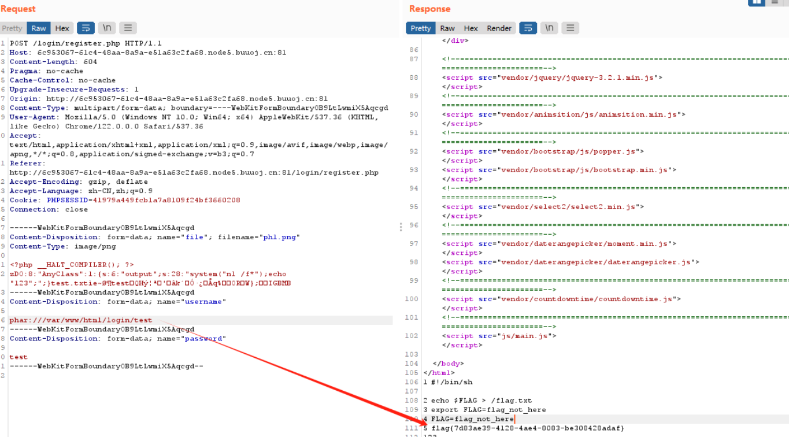Screen dimensions: 789x437
Task: Select the Raw tab in Request panel
Action: click(x=39, y=28)
